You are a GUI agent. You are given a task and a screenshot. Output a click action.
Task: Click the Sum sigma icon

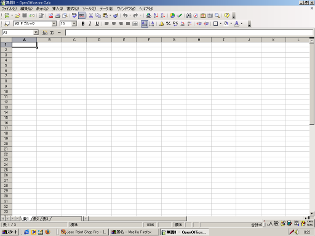pyautogui.click(x=52, y=33)
